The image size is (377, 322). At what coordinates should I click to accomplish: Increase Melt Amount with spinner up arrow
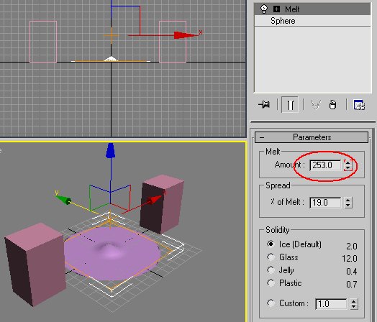(348, 162)
